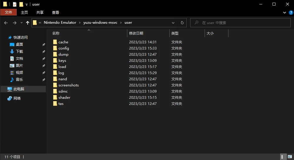
Task: Click the shader folder name
Action: click(64, 98)
